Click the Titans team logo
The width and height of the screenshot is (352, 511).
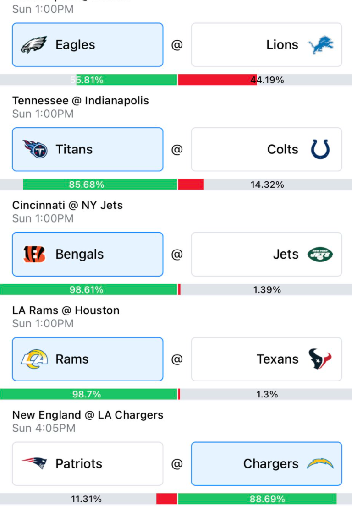click(x=35, y=149)
